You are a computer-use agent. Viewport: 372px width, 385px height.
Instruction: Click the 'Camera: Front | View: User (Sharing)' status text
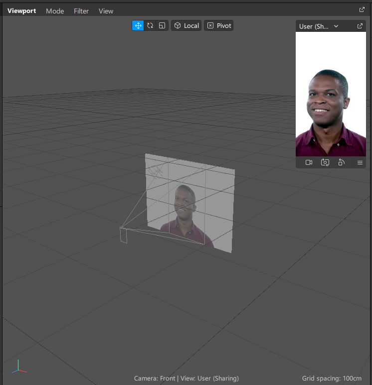coord(186,379)
